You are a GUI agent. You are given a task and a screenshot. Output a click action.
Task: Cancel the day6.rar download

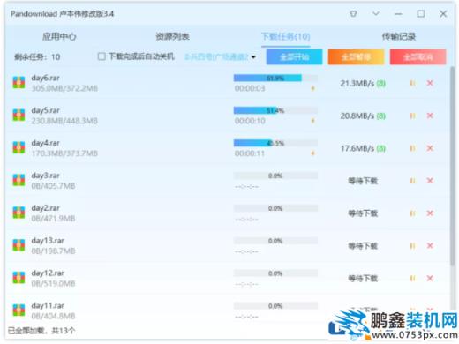[430, 83]
